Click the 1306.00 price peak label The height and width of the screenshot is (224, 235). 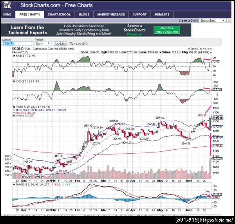tap(160, 118)
